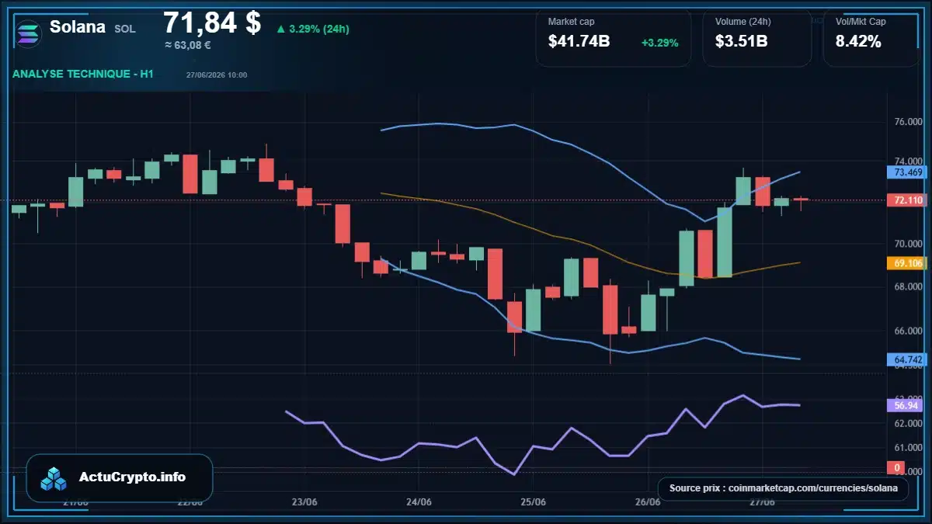
Task: Click the 73.469 upper band price tag
Action: tap(908, 172)
